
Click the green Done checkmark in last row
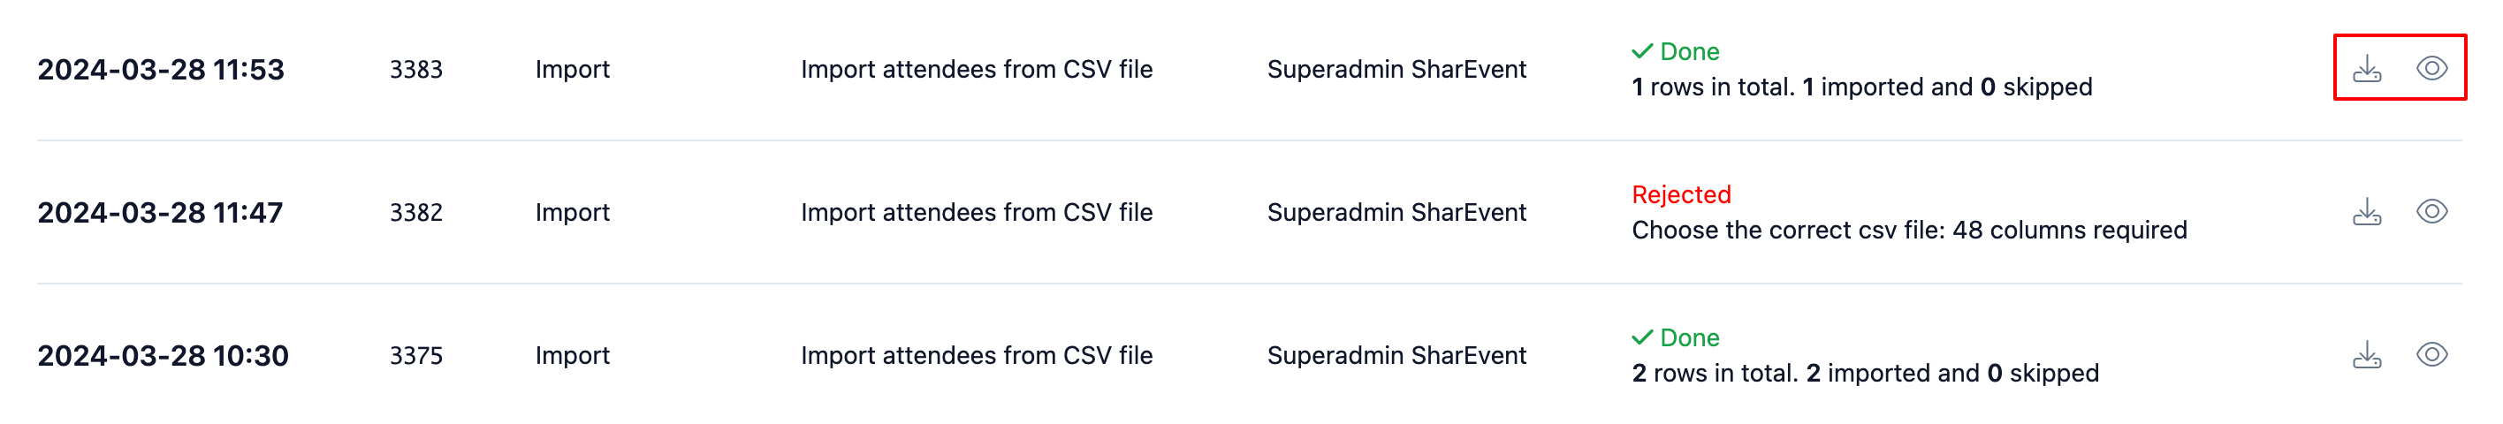[1642, 337]
